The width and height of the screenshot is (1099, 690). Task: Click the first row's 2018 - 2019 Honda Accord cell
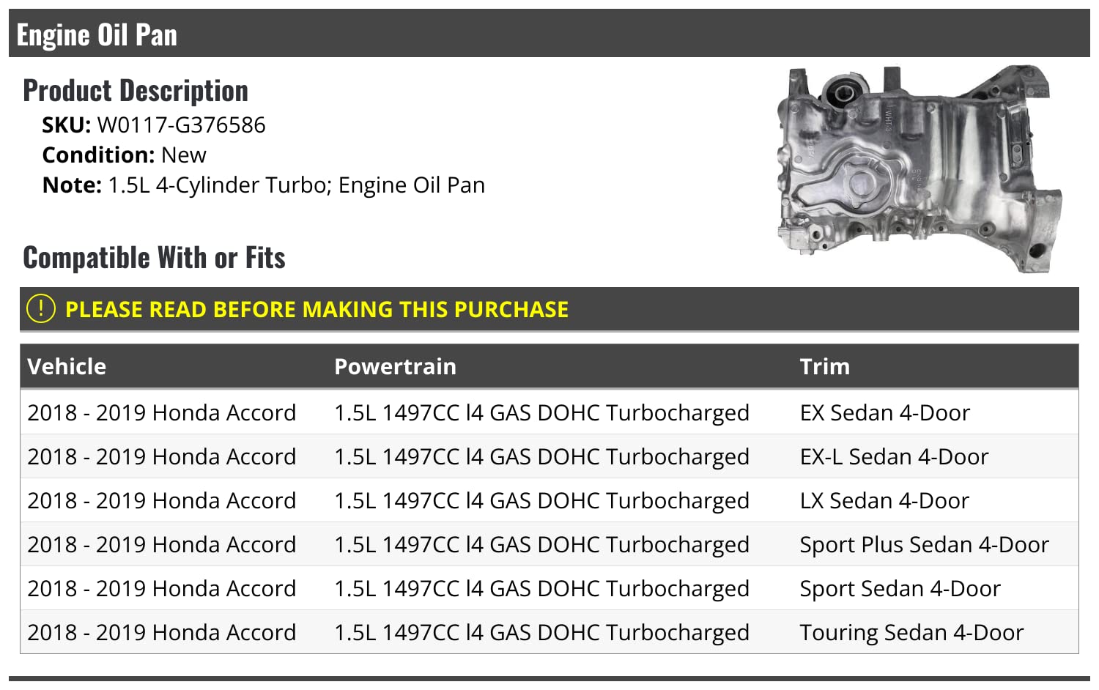tap(161, 412)
